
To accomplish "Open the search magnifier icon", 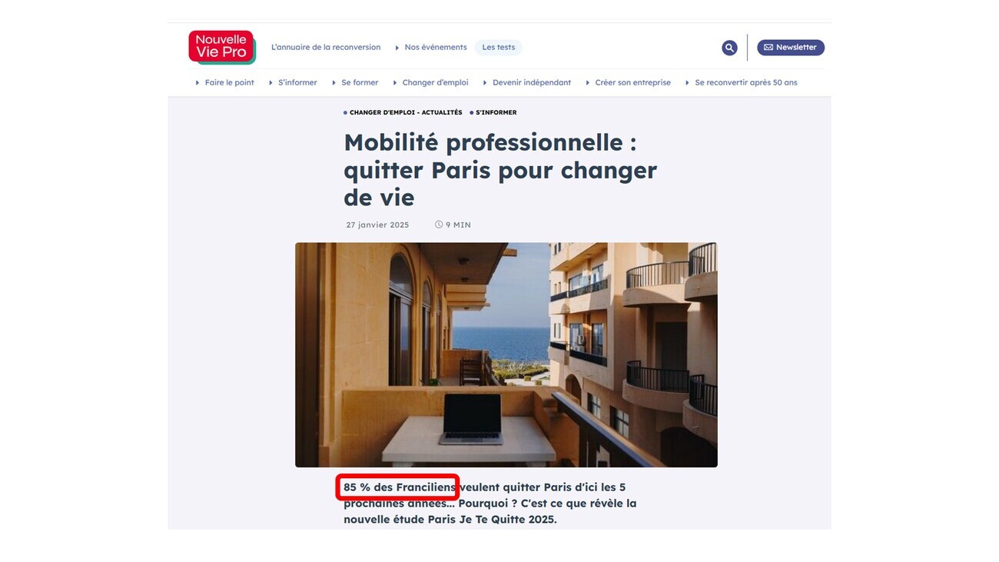I will (x=729, y=48).
